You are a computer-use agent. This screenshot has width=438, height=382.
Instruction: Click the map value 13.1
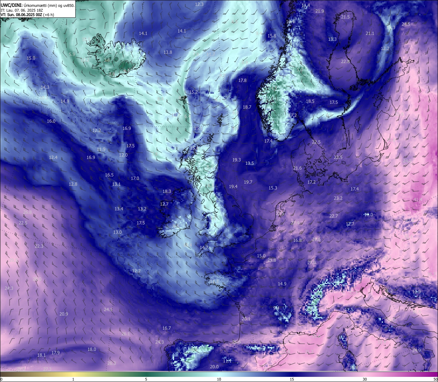point(116,184)
